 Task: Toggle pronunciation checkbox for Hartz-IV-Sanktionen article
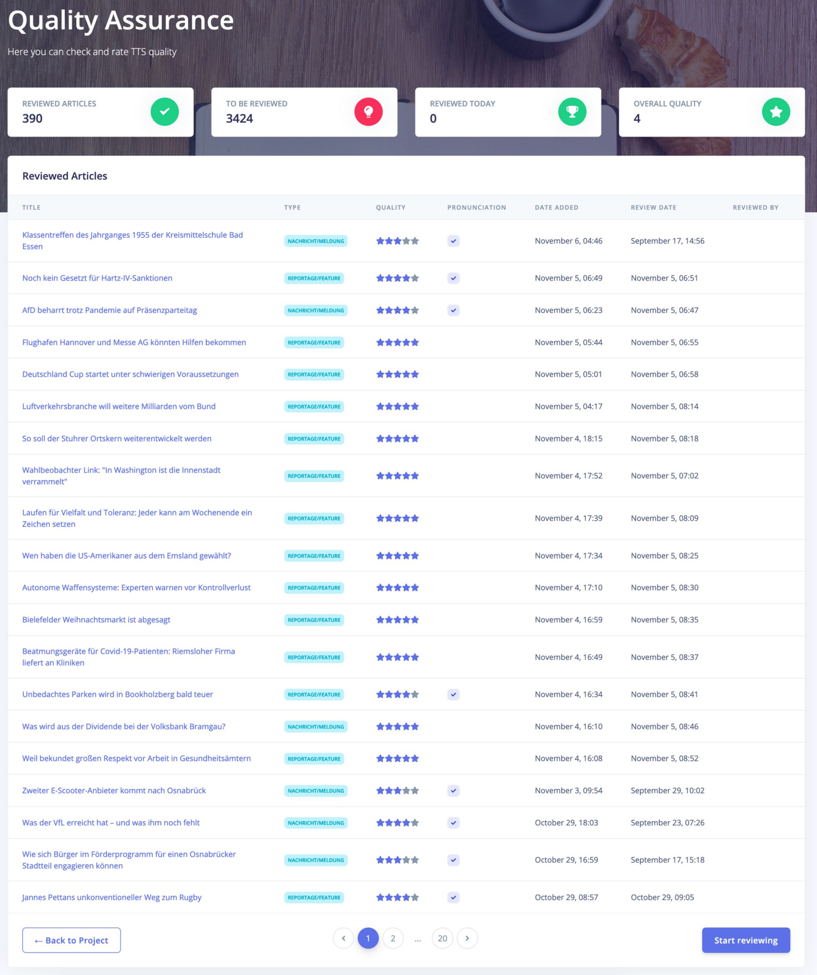(x=454, y=278)
